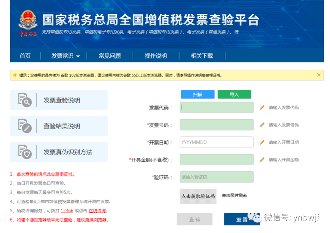
Task: Click the pencil icon next to 请输入发票号码
Action: click(x=262, y=125)
